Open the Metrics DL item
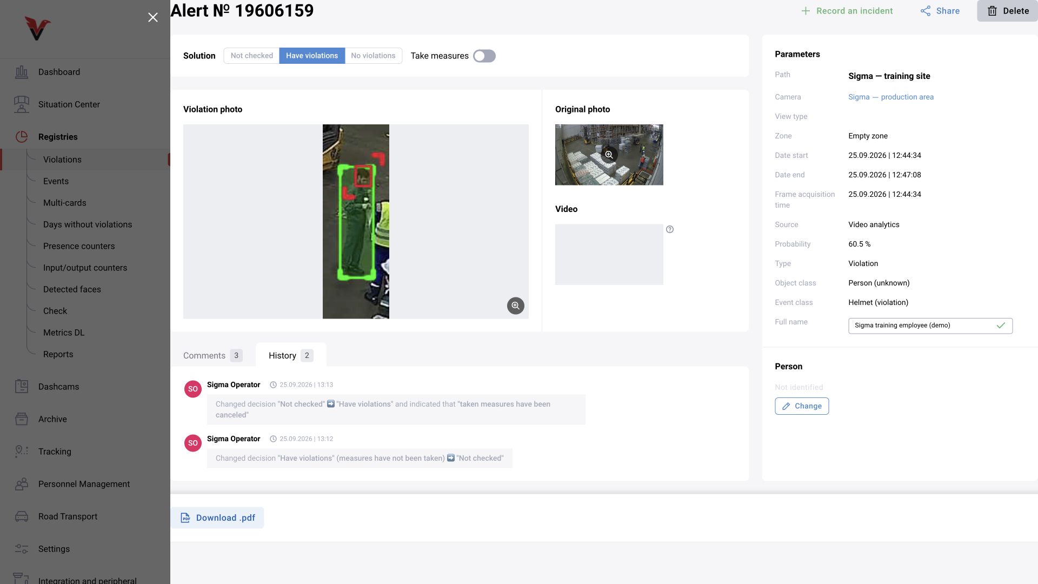Image resolution: width=1038 pixels, height=584 pixels. coord(64,333)
